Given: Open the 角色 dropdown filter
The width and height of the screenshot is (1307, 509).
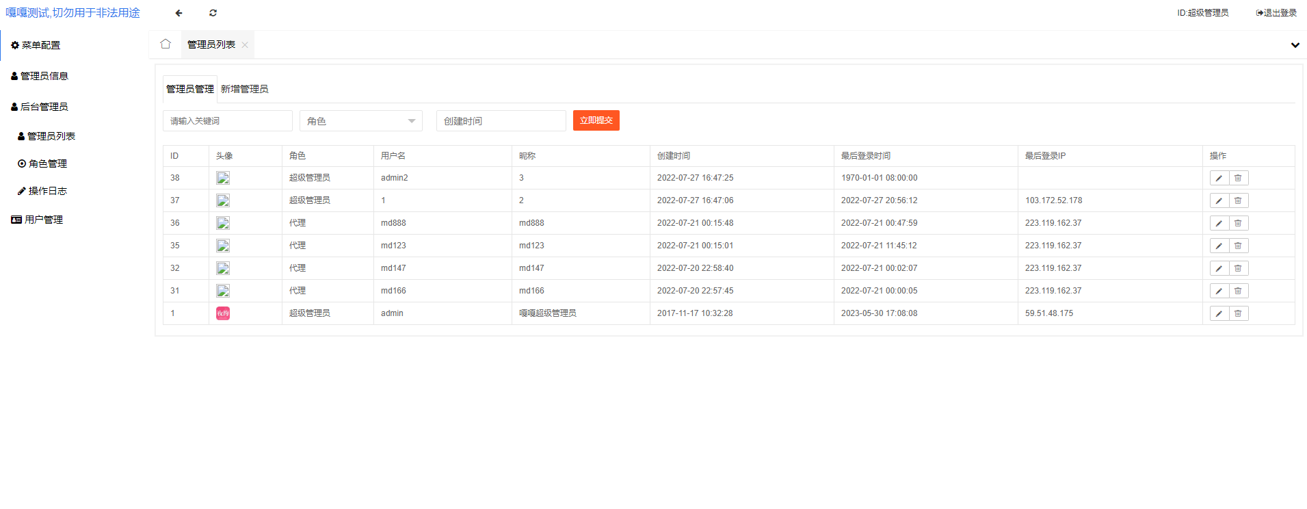Looking at the screenshot, I should point(360,121).
